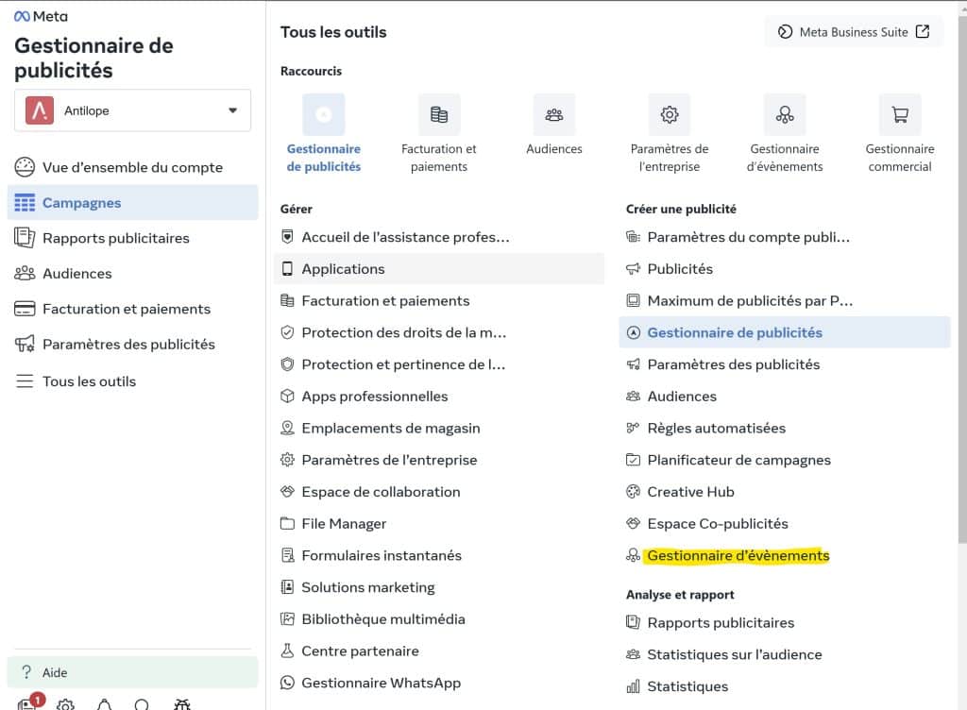Open Creative Hub

pyautogui.click(x=785, y=492)
